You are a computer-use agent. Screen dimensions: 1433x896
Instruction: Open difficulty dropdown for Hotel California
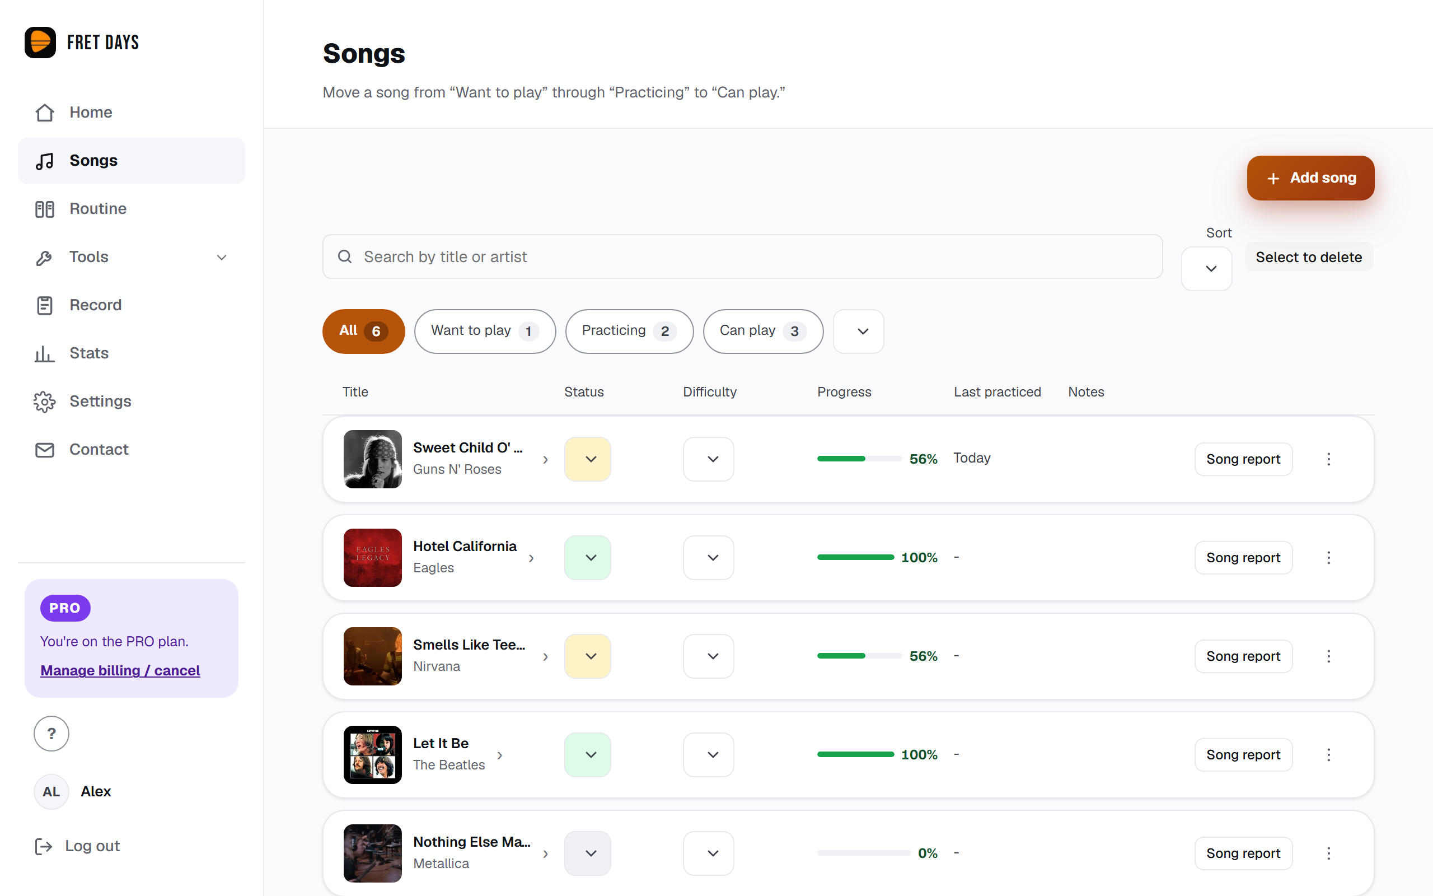point(708,558)
